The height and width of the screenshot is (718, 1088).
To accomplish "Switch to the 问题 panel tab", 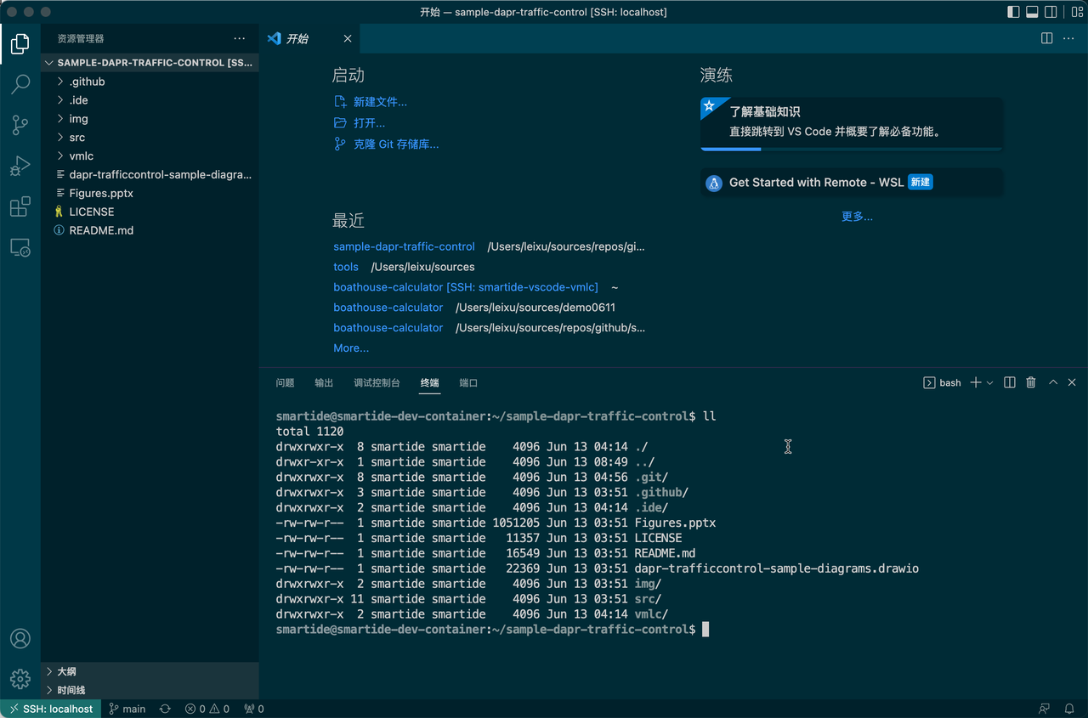I will [x=285, y=383].
